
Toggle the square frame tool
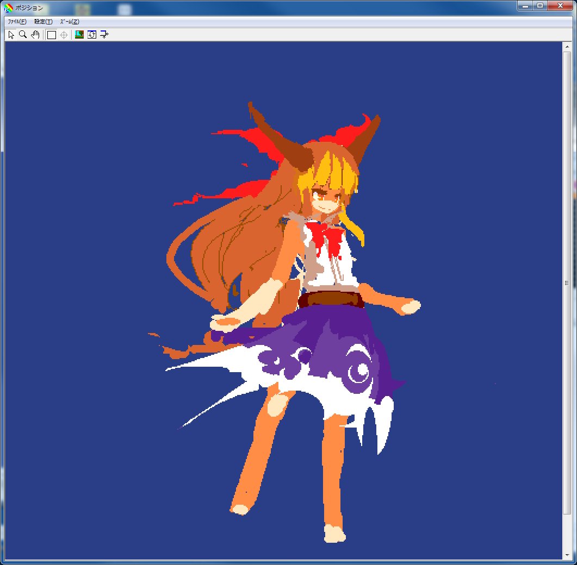[52, 35]
